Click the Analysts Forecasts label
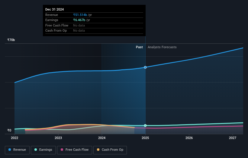248x158 pixels. (162, 47)
